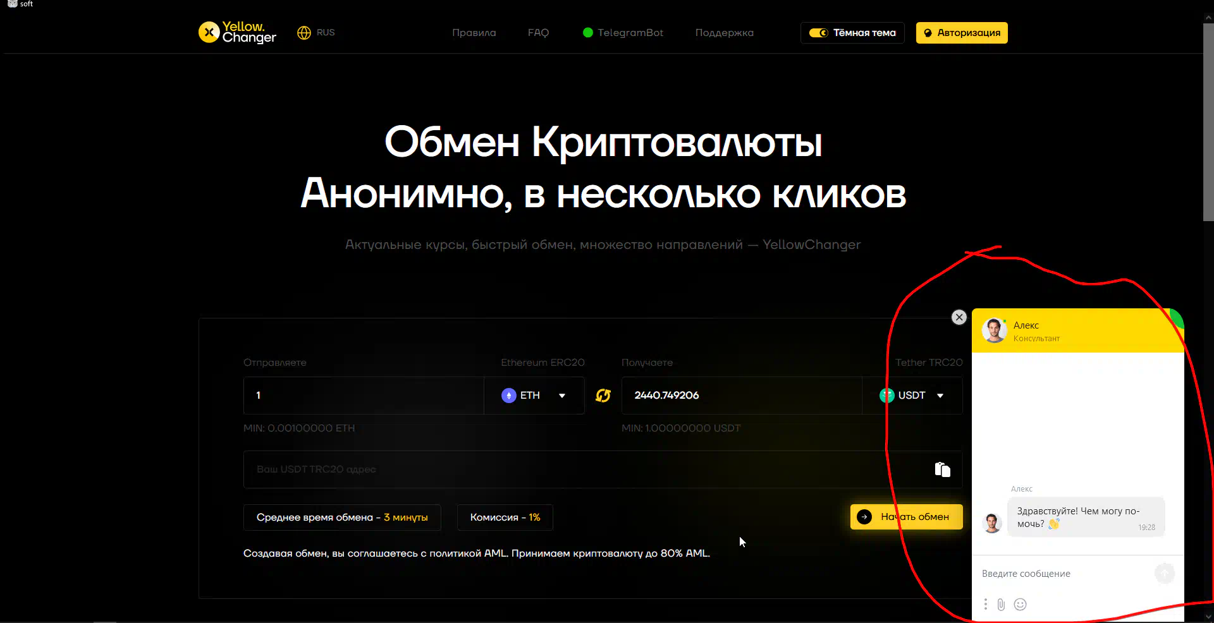
Task: Open the Правила page
Action: tap(474, 33)
